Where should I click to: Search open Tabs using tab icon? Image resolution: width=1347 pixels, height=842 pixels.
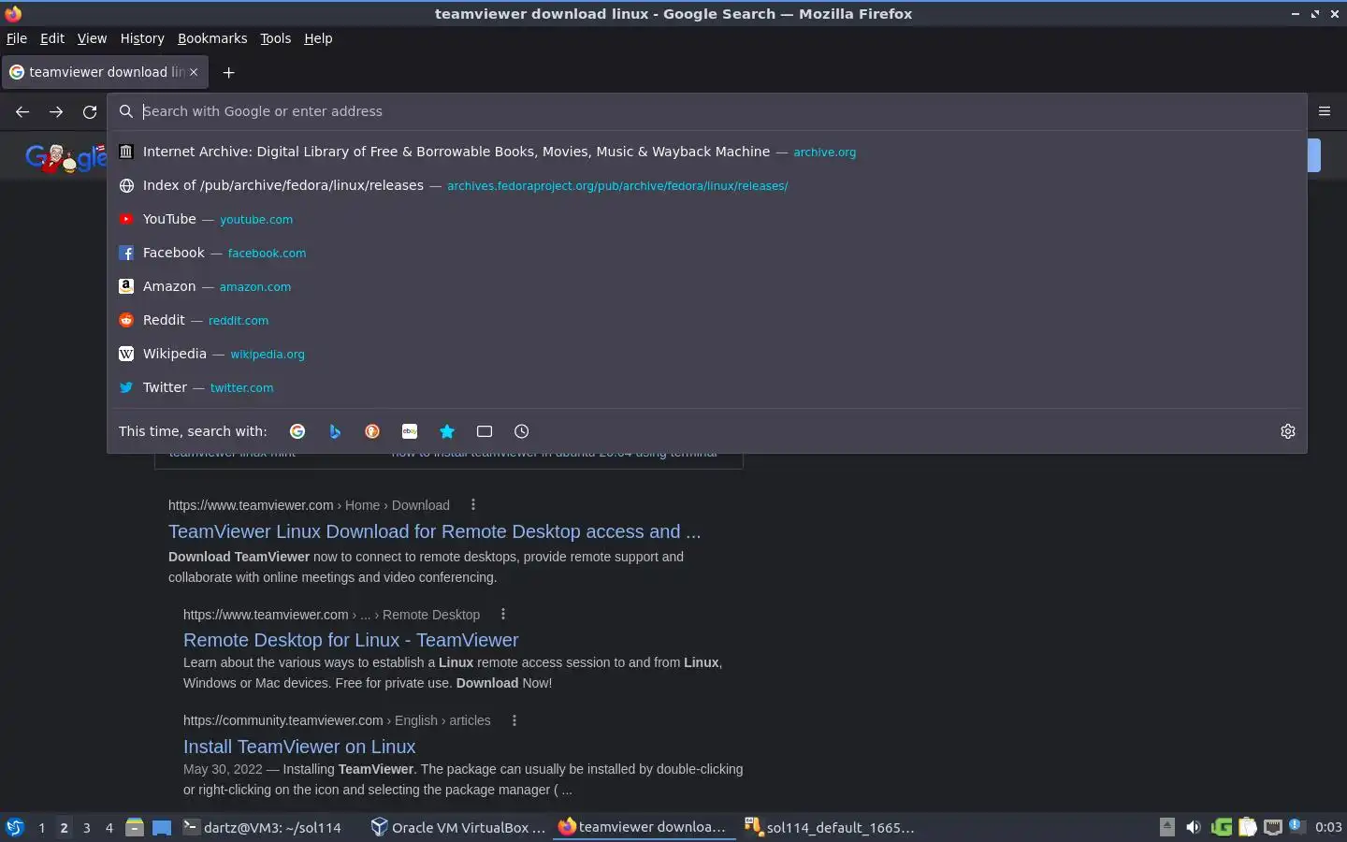485,431
